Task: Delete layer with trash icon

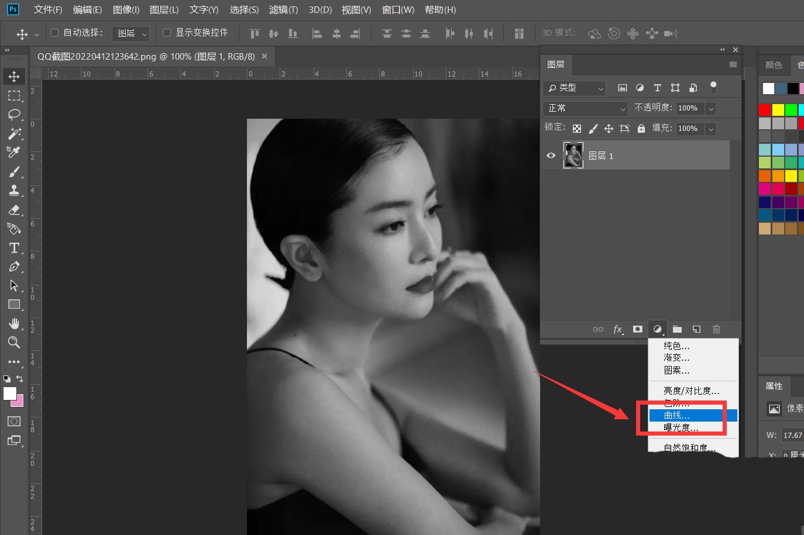Action: tap(716, 329)
